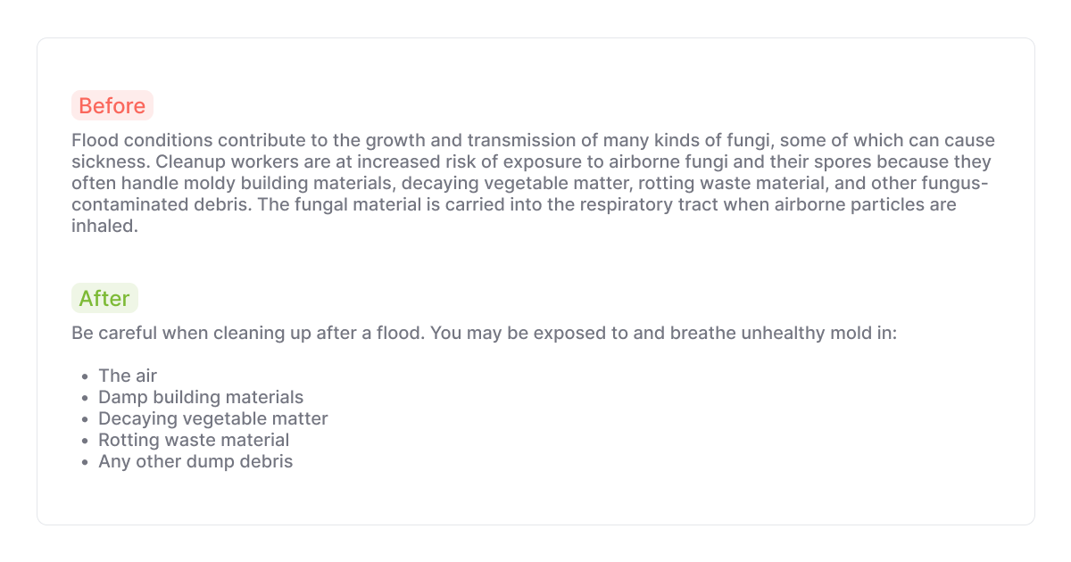Screen dimensions: 1071x562
Task: Click the bullet dot beside "Rotting waste material"
Action: [x=85, y=441]
